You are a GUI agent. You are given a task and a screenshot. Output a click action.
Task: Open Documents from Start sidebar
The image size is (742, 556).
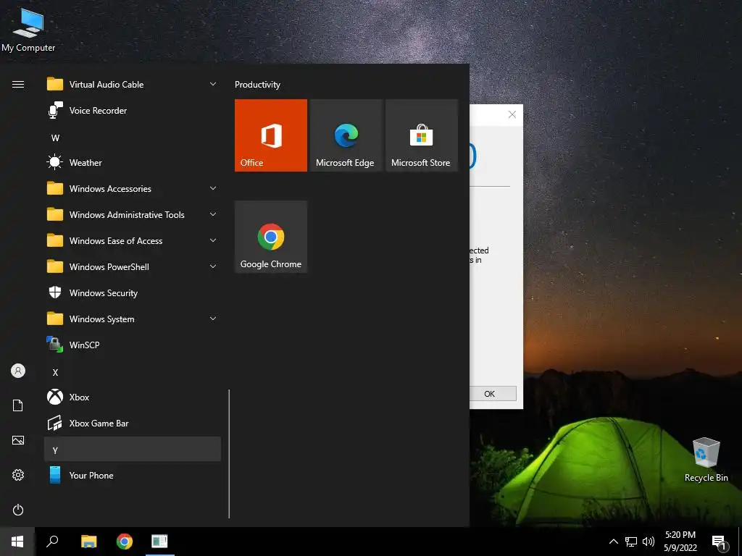18,405
